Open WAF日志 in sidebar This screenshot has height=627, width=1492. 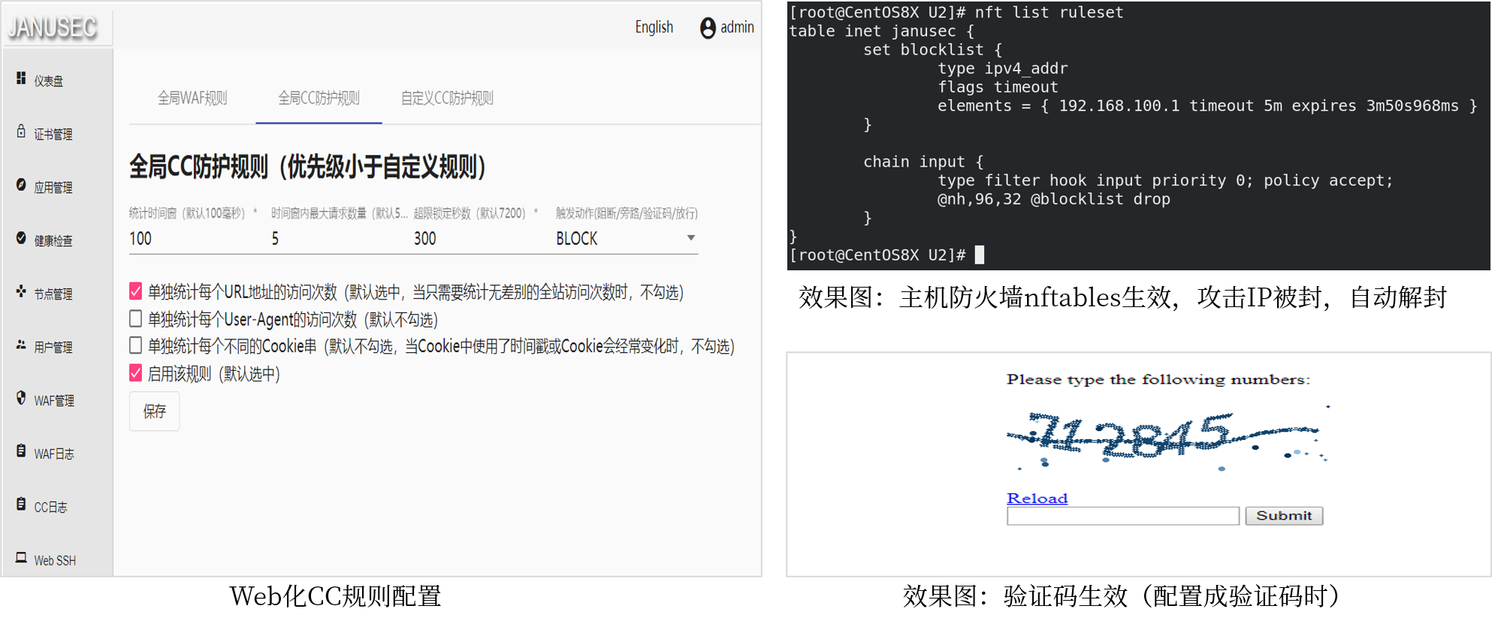54,454
